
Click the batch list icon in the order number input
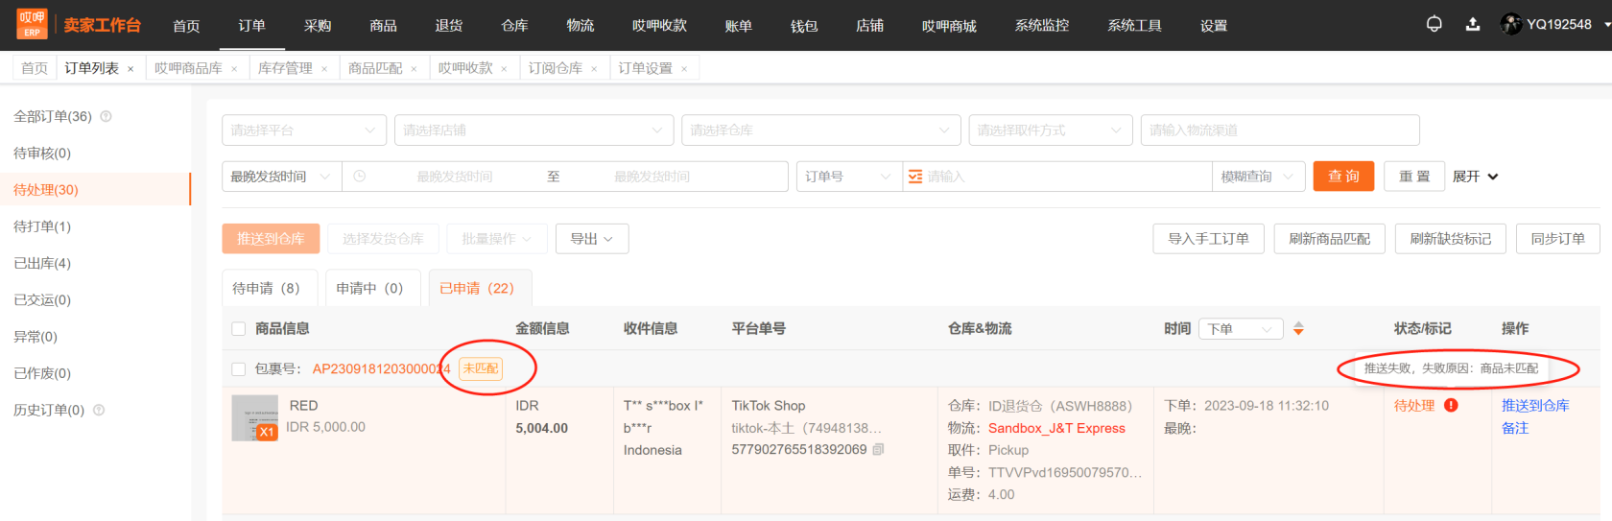click(915, 177)
